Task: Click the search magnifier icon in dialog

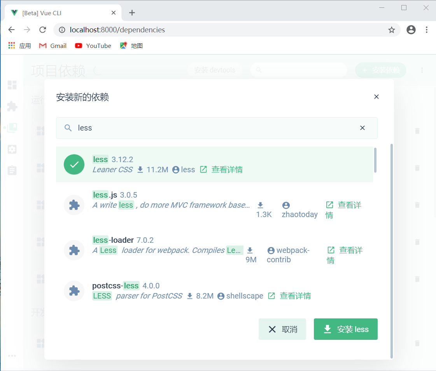Action: (68, 128)
